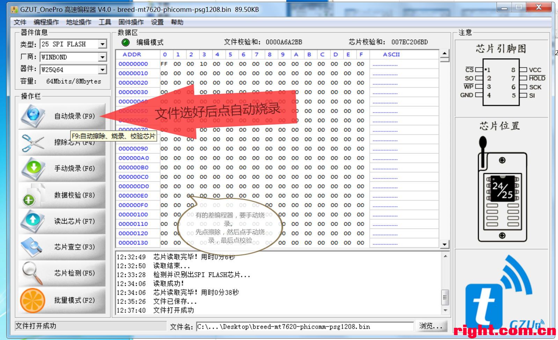Select address row 000000A0
This screenshot has width=558, height=340.
pos(134,158)
